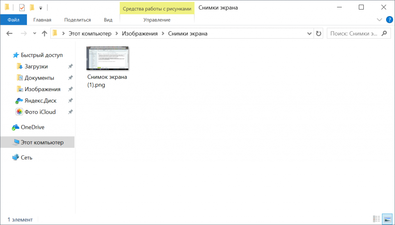Click the New folder quick access icon
This screenshot has width=395, height=225.
tap(32, 8)
